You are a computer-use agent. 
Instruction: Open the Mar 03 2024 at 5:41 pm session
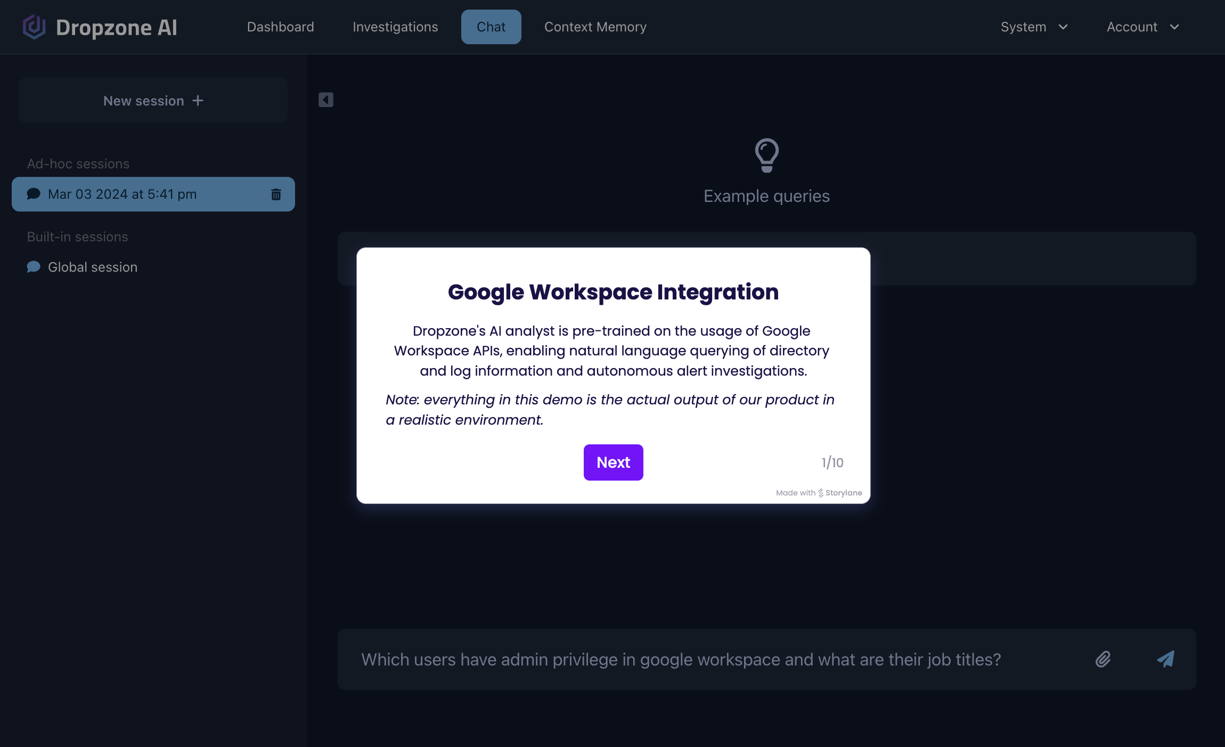coord(153,194)
